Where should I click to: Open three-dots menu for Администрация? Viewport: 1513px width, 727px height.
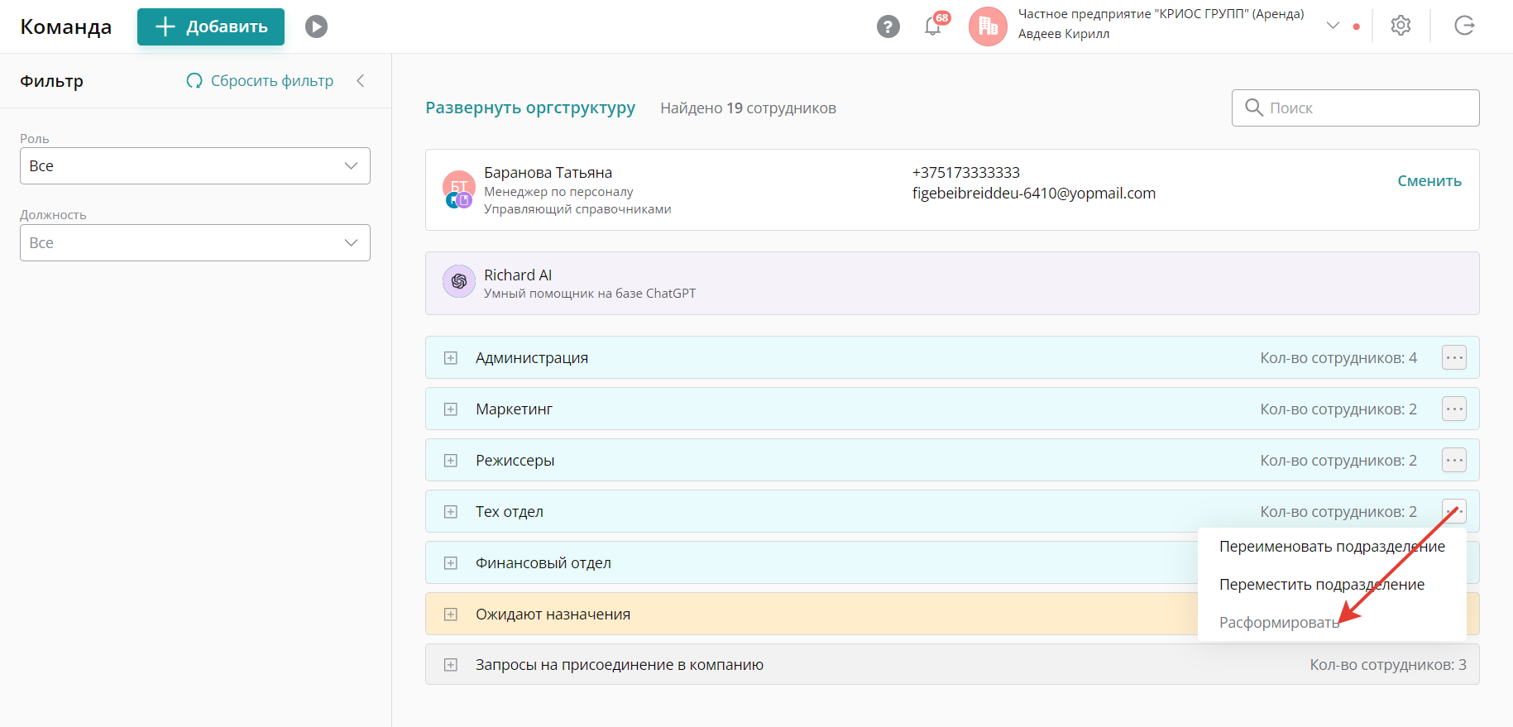click(1454, 357)
